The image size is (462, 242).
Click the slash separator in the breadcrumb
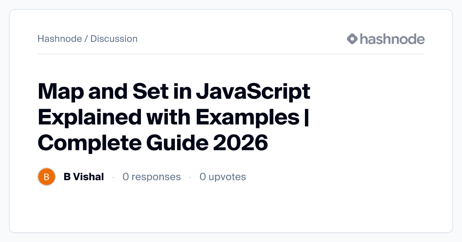coord(86,39)
